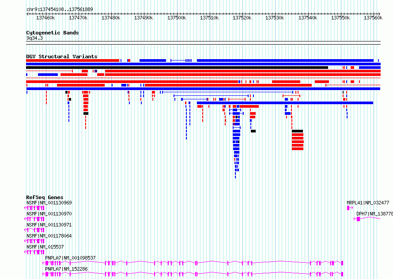The width and height of the screenshot is (393, 279).
Task: Select the first-row red variant bar at far left
Action: click(73, 60)
